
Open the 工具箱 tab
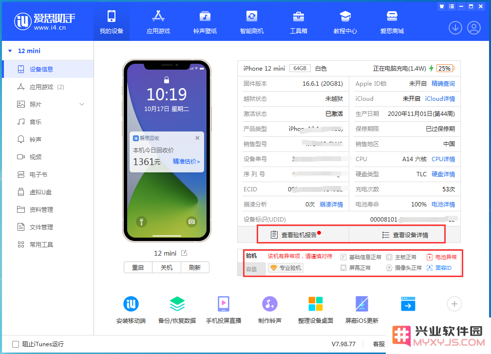pos(299,22)
